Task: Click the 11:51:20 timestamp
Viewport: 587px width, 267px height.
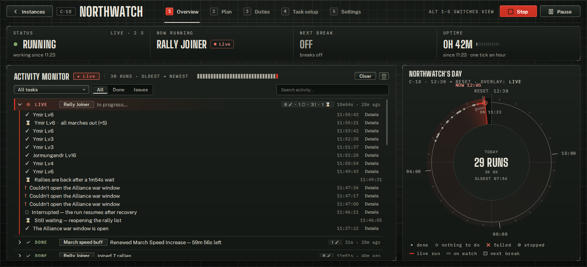Action: click(348, 155)
